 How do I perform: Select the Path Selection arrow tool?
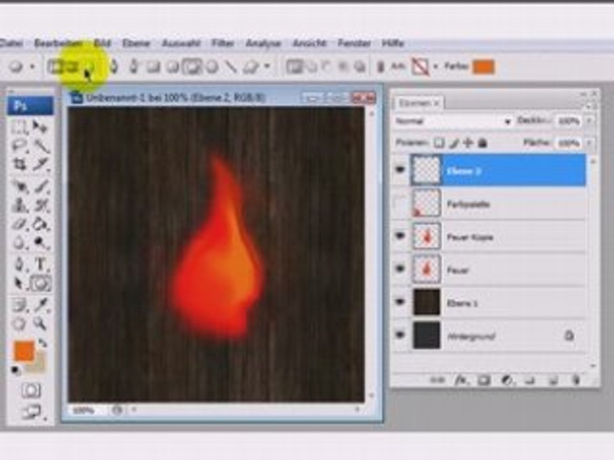pyautogui.click(x=19, y=284)
